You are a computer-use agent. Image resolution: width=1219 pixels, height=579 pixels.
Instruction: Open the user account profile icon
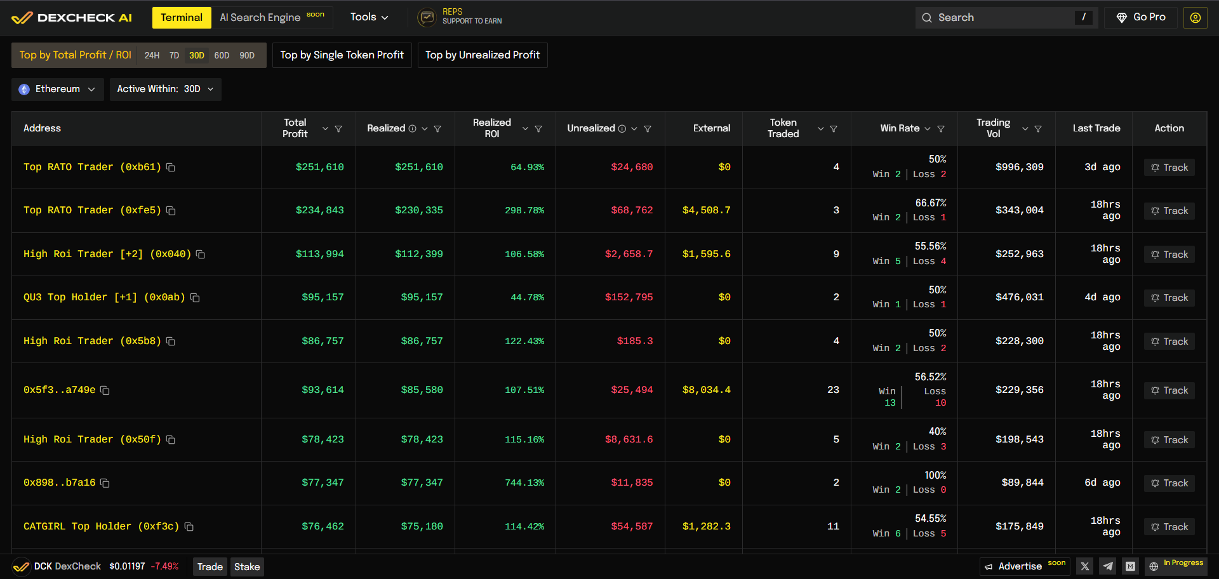click(1195, 18)
